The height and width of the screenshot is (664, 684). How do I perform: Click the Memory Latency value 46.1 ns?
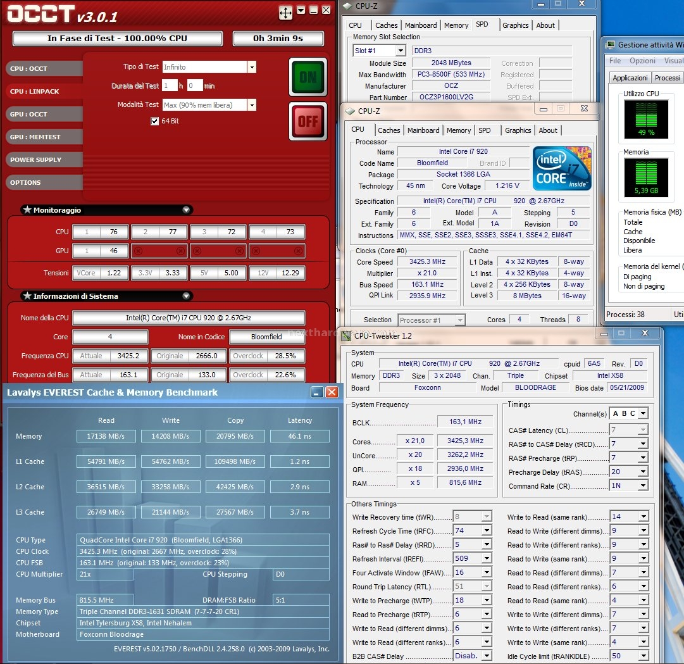[x=299, y=436]
